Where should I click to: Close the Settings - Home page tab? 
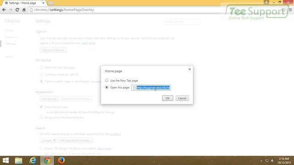click(x=43, y=3)
